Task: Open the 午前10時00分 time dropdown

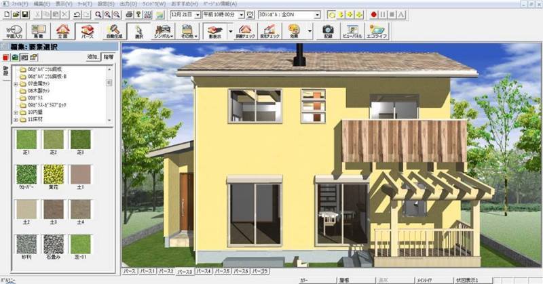Action: 241,14
